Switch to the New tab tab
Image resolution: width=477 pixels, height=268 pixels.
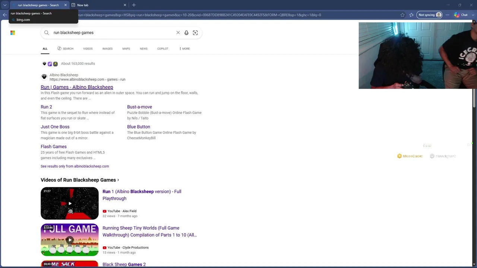click(x=98, y=5)
